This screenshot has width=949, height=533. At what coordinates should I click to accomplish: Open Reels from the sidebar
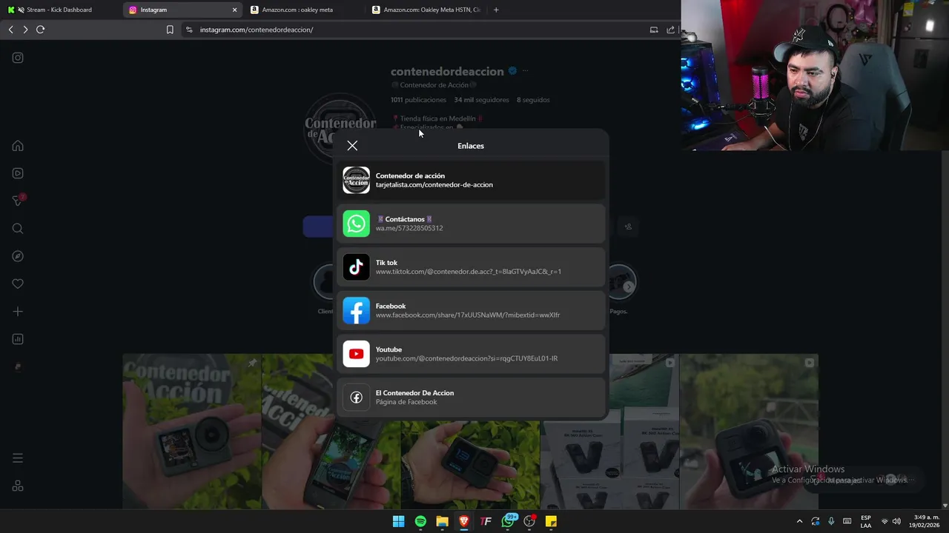tap(18, 173)
